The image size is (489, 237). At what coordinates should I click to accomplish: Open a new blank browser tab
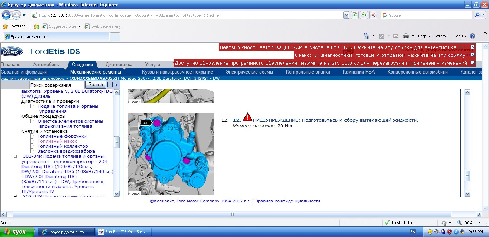(115, 37)
